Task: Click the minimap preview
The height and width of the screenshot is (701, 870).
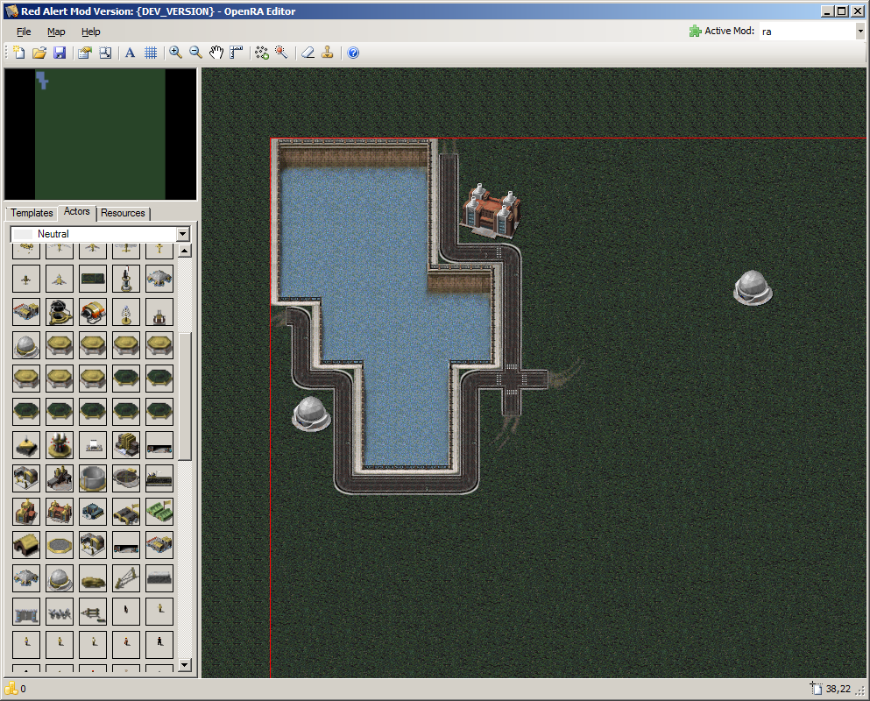Action: [x=101, y=134]
